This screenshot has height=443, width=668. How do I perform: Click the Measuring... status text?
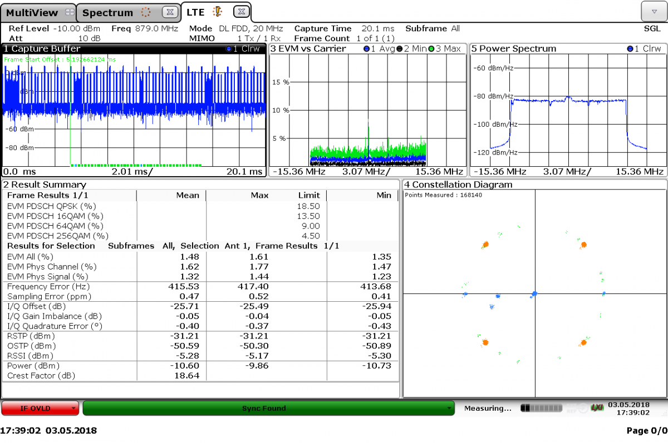[488, 408]
